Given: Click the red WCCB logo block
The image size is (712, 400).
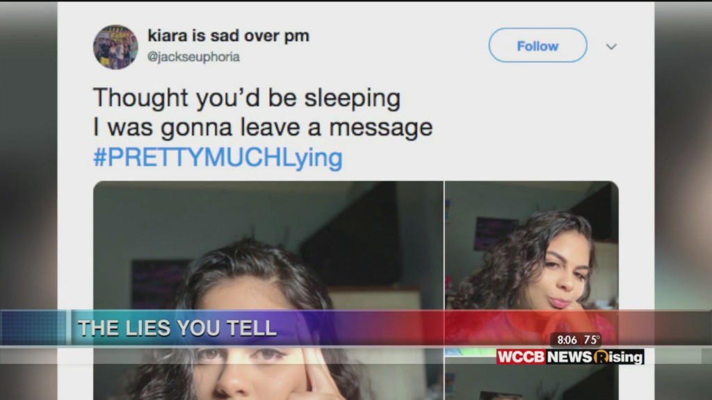Looking at the screenshot, I should (x=521, y=357).
